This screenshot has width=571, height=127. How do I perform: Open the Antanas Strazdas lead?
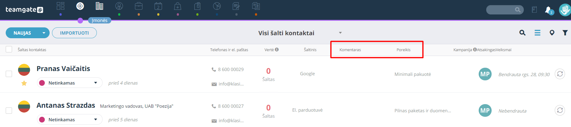pos(66,105)
